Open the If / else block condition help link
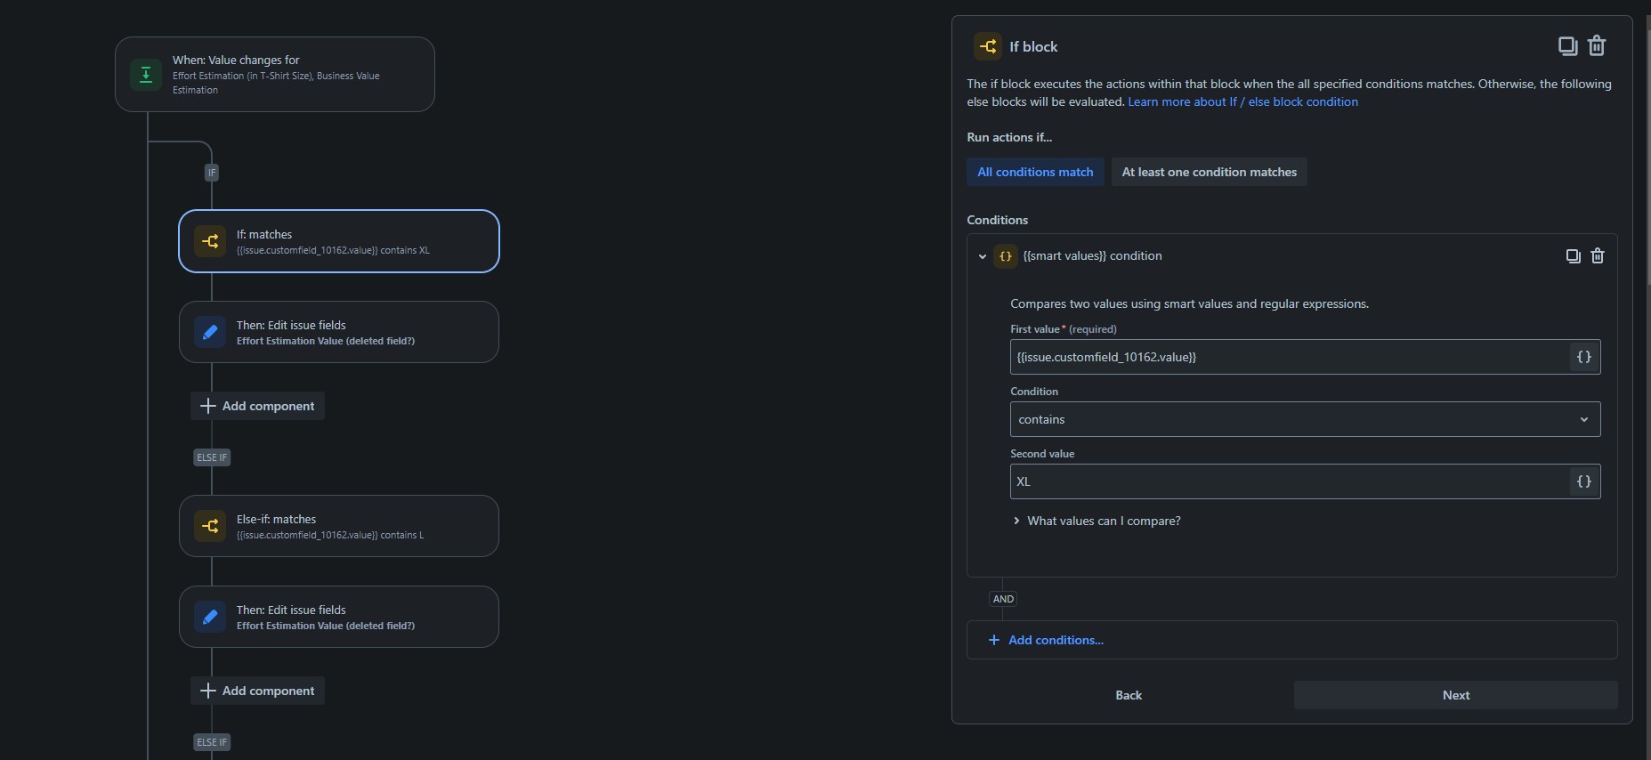 coord(1242,101)
